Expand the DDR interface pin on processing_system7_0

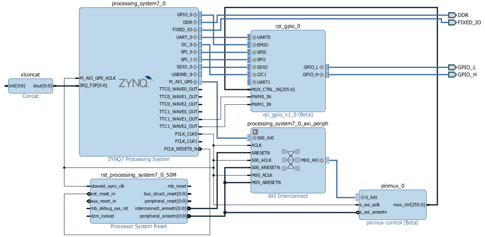pos(195,22)
